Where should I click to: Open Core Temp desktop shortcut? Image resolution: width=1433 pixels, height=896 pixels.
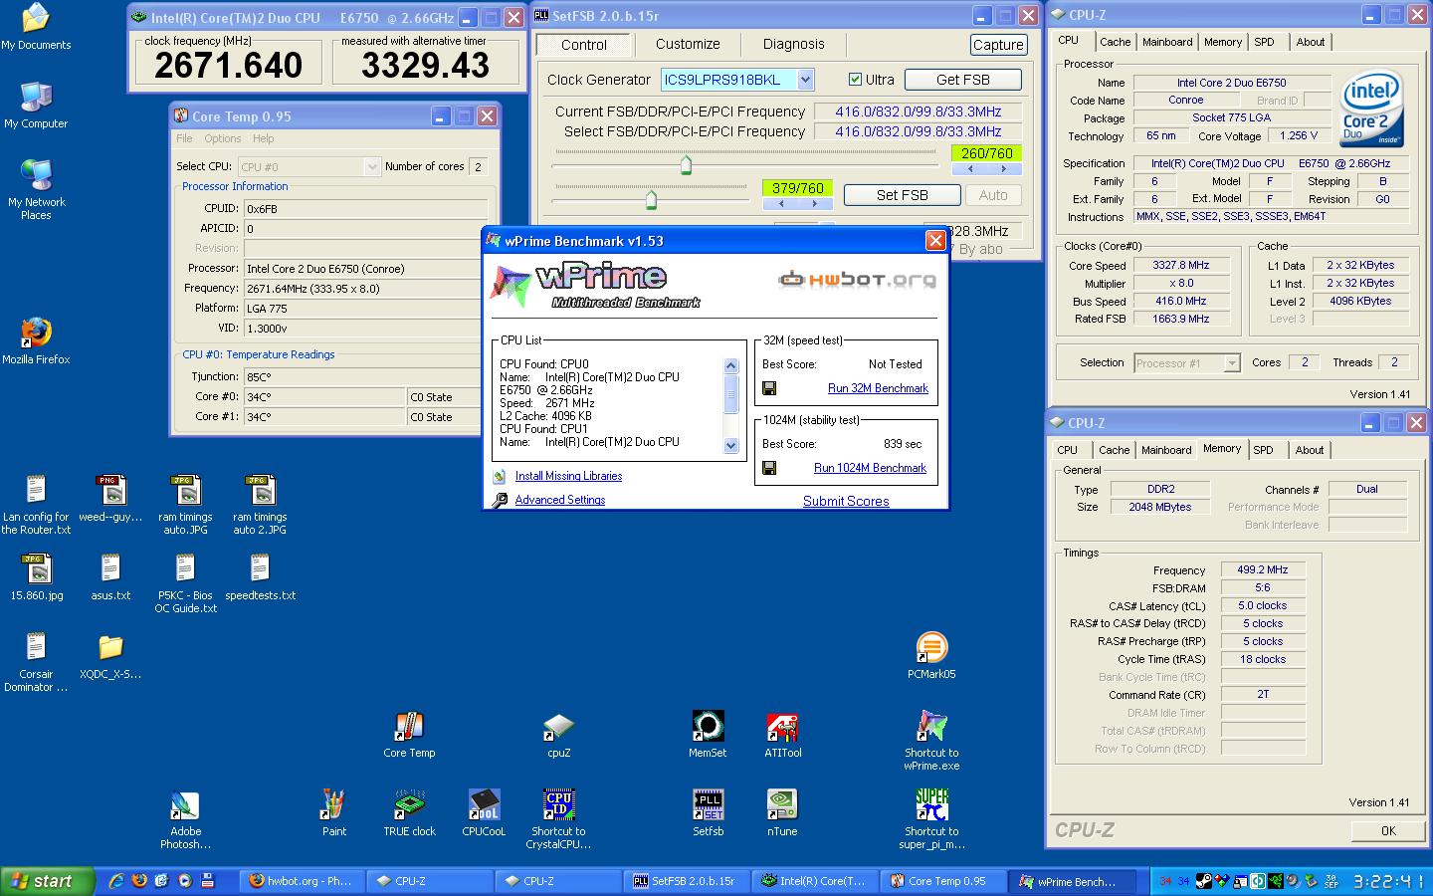pos(409,735)
